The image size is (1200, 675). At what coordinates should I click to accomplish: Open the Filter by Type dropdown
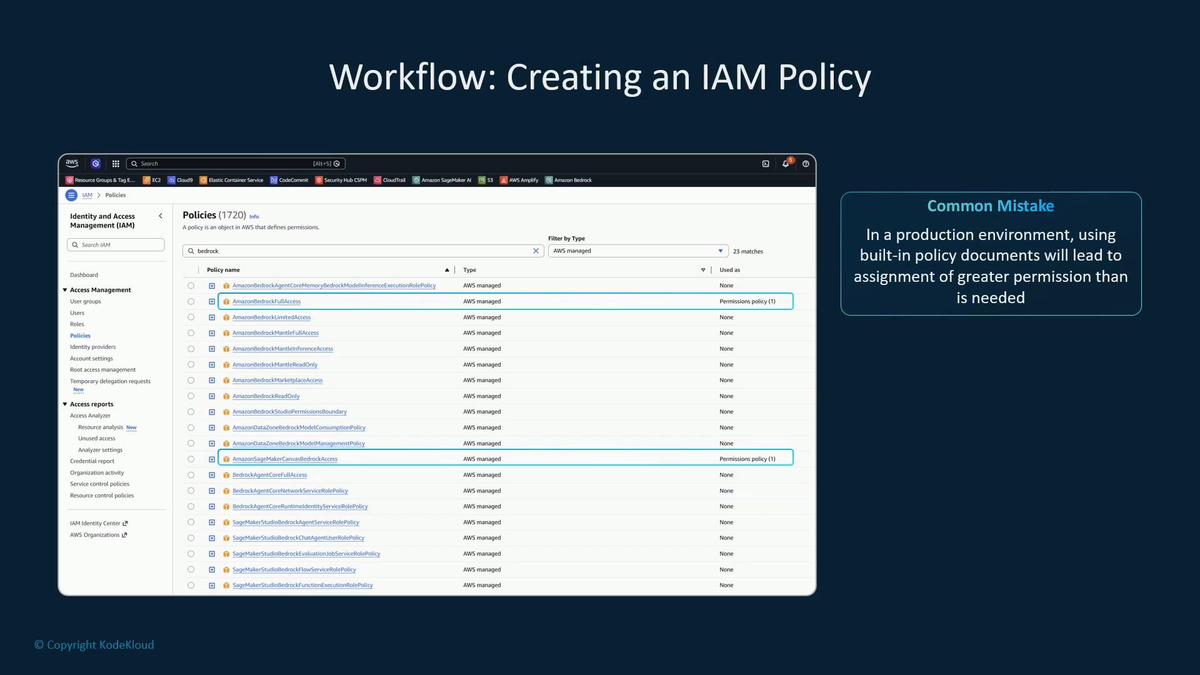tap(638, 251)
